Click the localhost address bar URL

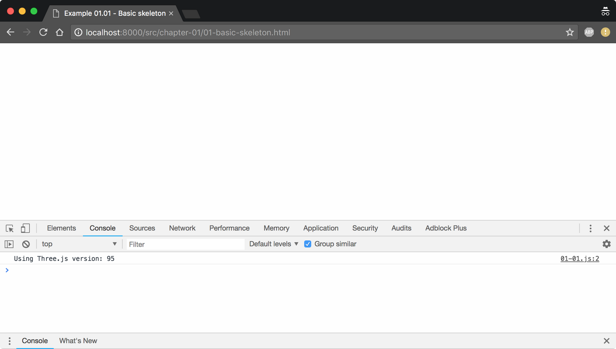pyautogui.click(x=188, y=33)
